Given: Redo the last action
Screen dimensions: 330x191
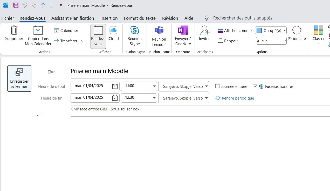Looking at the screenshot, I should (x=34, y=5).
